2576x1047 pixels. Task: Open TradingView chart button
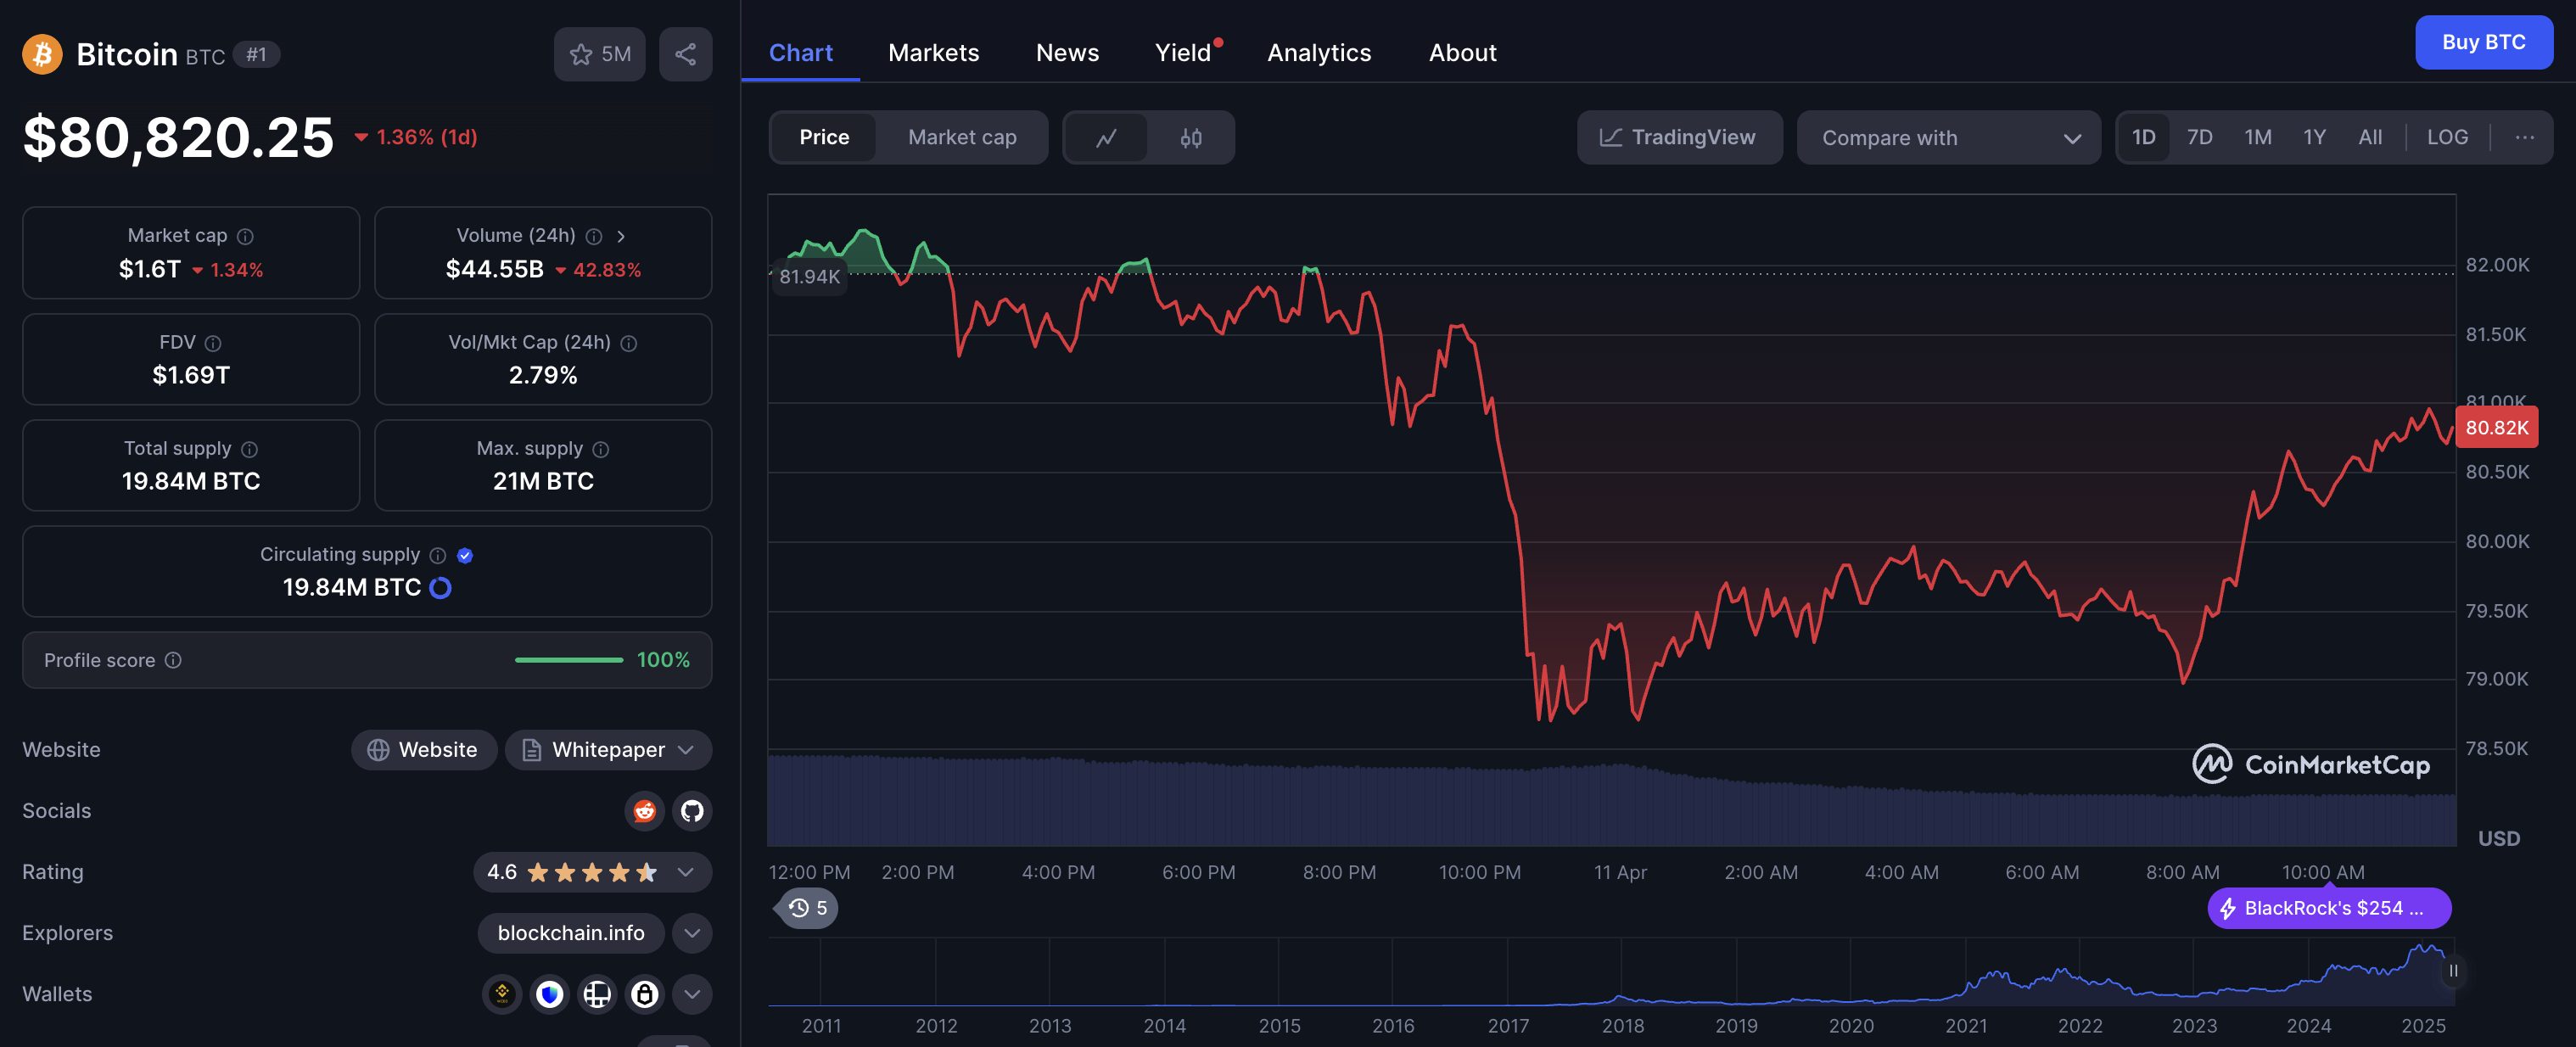click(1679, 137)
